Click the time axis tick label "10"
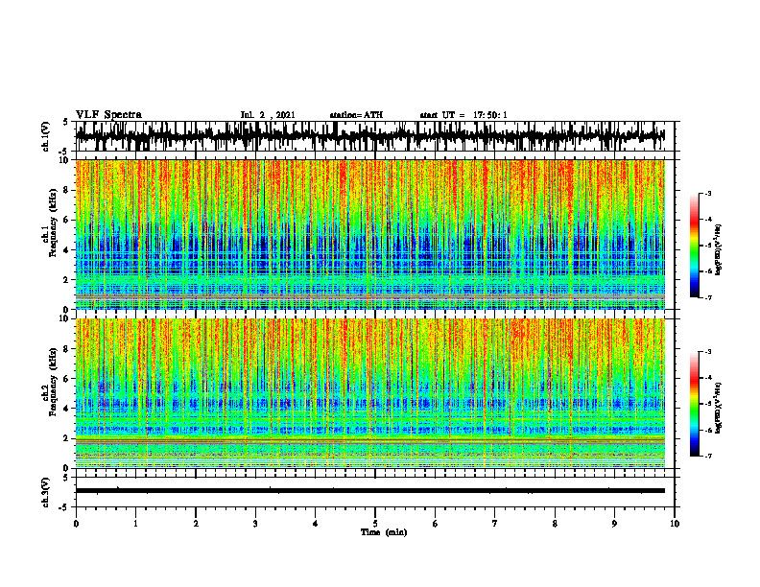 click(x=675, y=524)
